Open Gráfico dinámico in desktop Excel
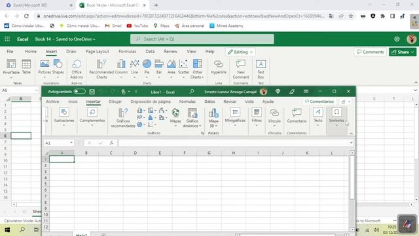This screenshot has width=419, height=236. (192, 118)
